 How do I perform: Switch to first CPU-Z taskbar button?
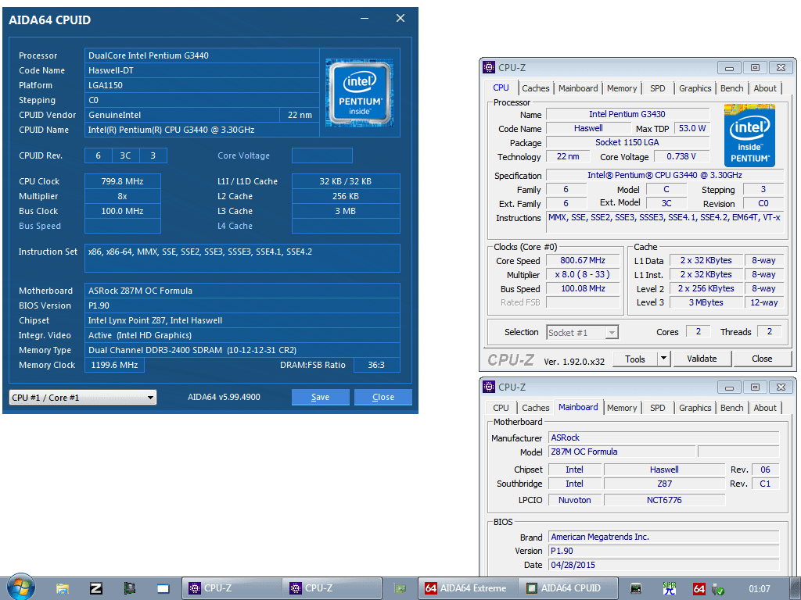pyautogui.click(x=232, y=588)
